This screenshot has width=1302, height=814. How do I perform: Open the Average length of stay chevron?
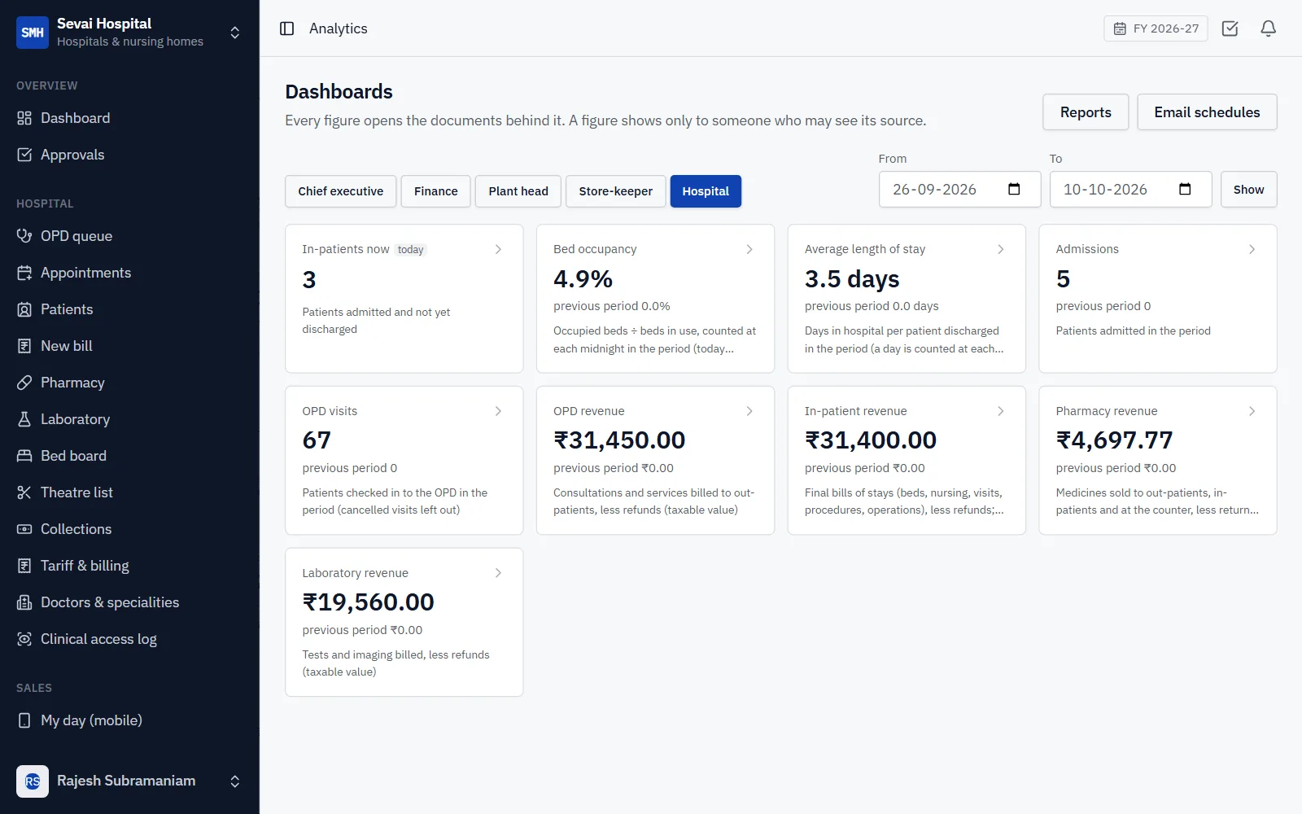1001,249
